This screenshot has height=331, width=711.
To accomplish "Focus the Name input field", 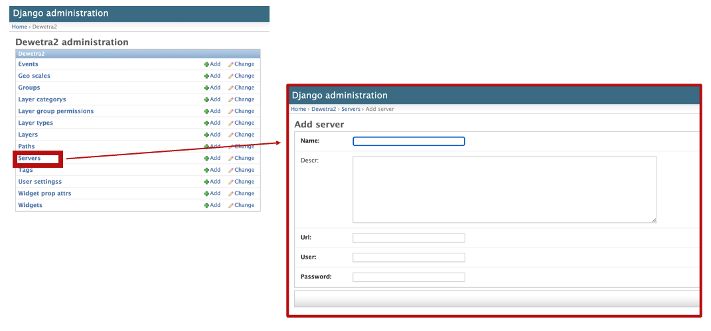I will pos(408,141).
